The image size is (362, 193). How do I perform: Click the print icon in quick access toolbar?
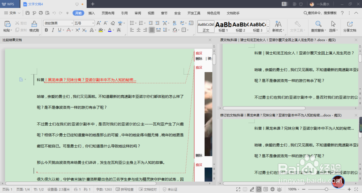[41, 13]
